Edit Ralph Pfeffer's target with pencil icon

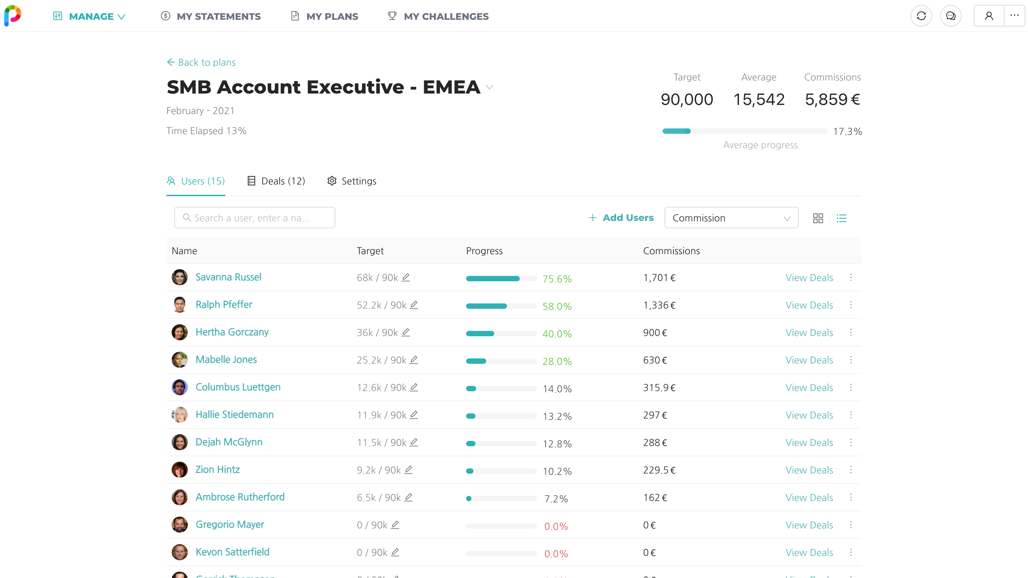[x=414, y=305]
